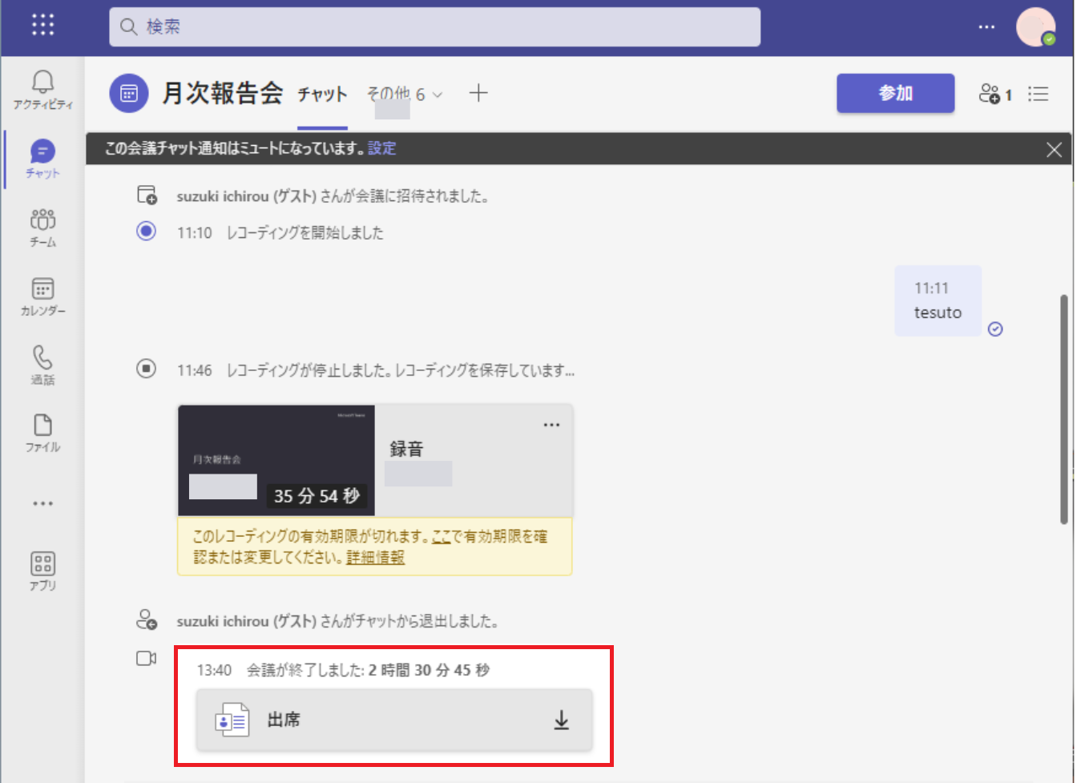Download the attendance report with arrow icon

click(561, 720)
